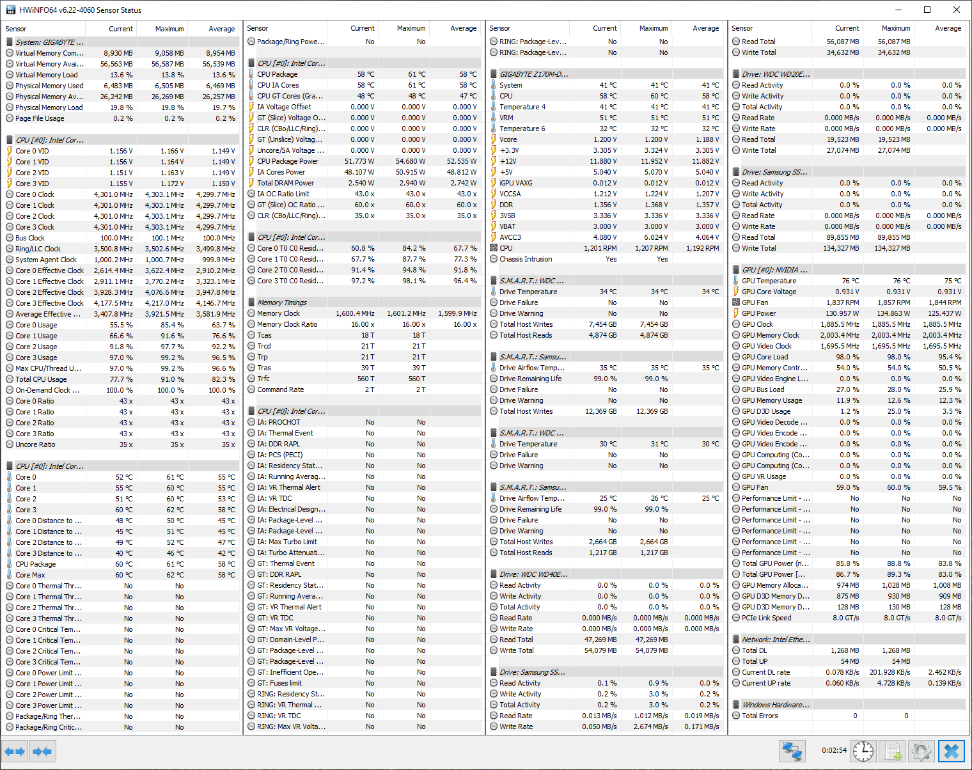Select the GPU [#0]: NVIDIA group header
The width and height of the screenshot is (972, 770).
(848, 270)
